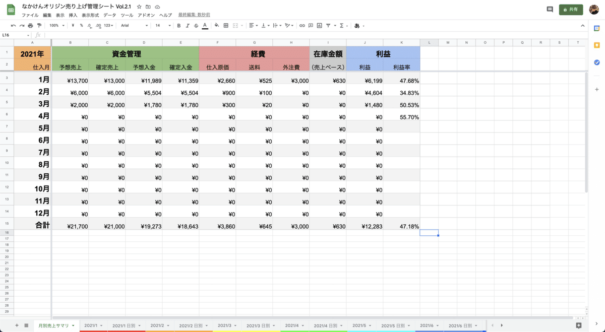Open the アドオン menu
Image resolution: width=605 pixels, height=332 pixels.
(146, 15)
